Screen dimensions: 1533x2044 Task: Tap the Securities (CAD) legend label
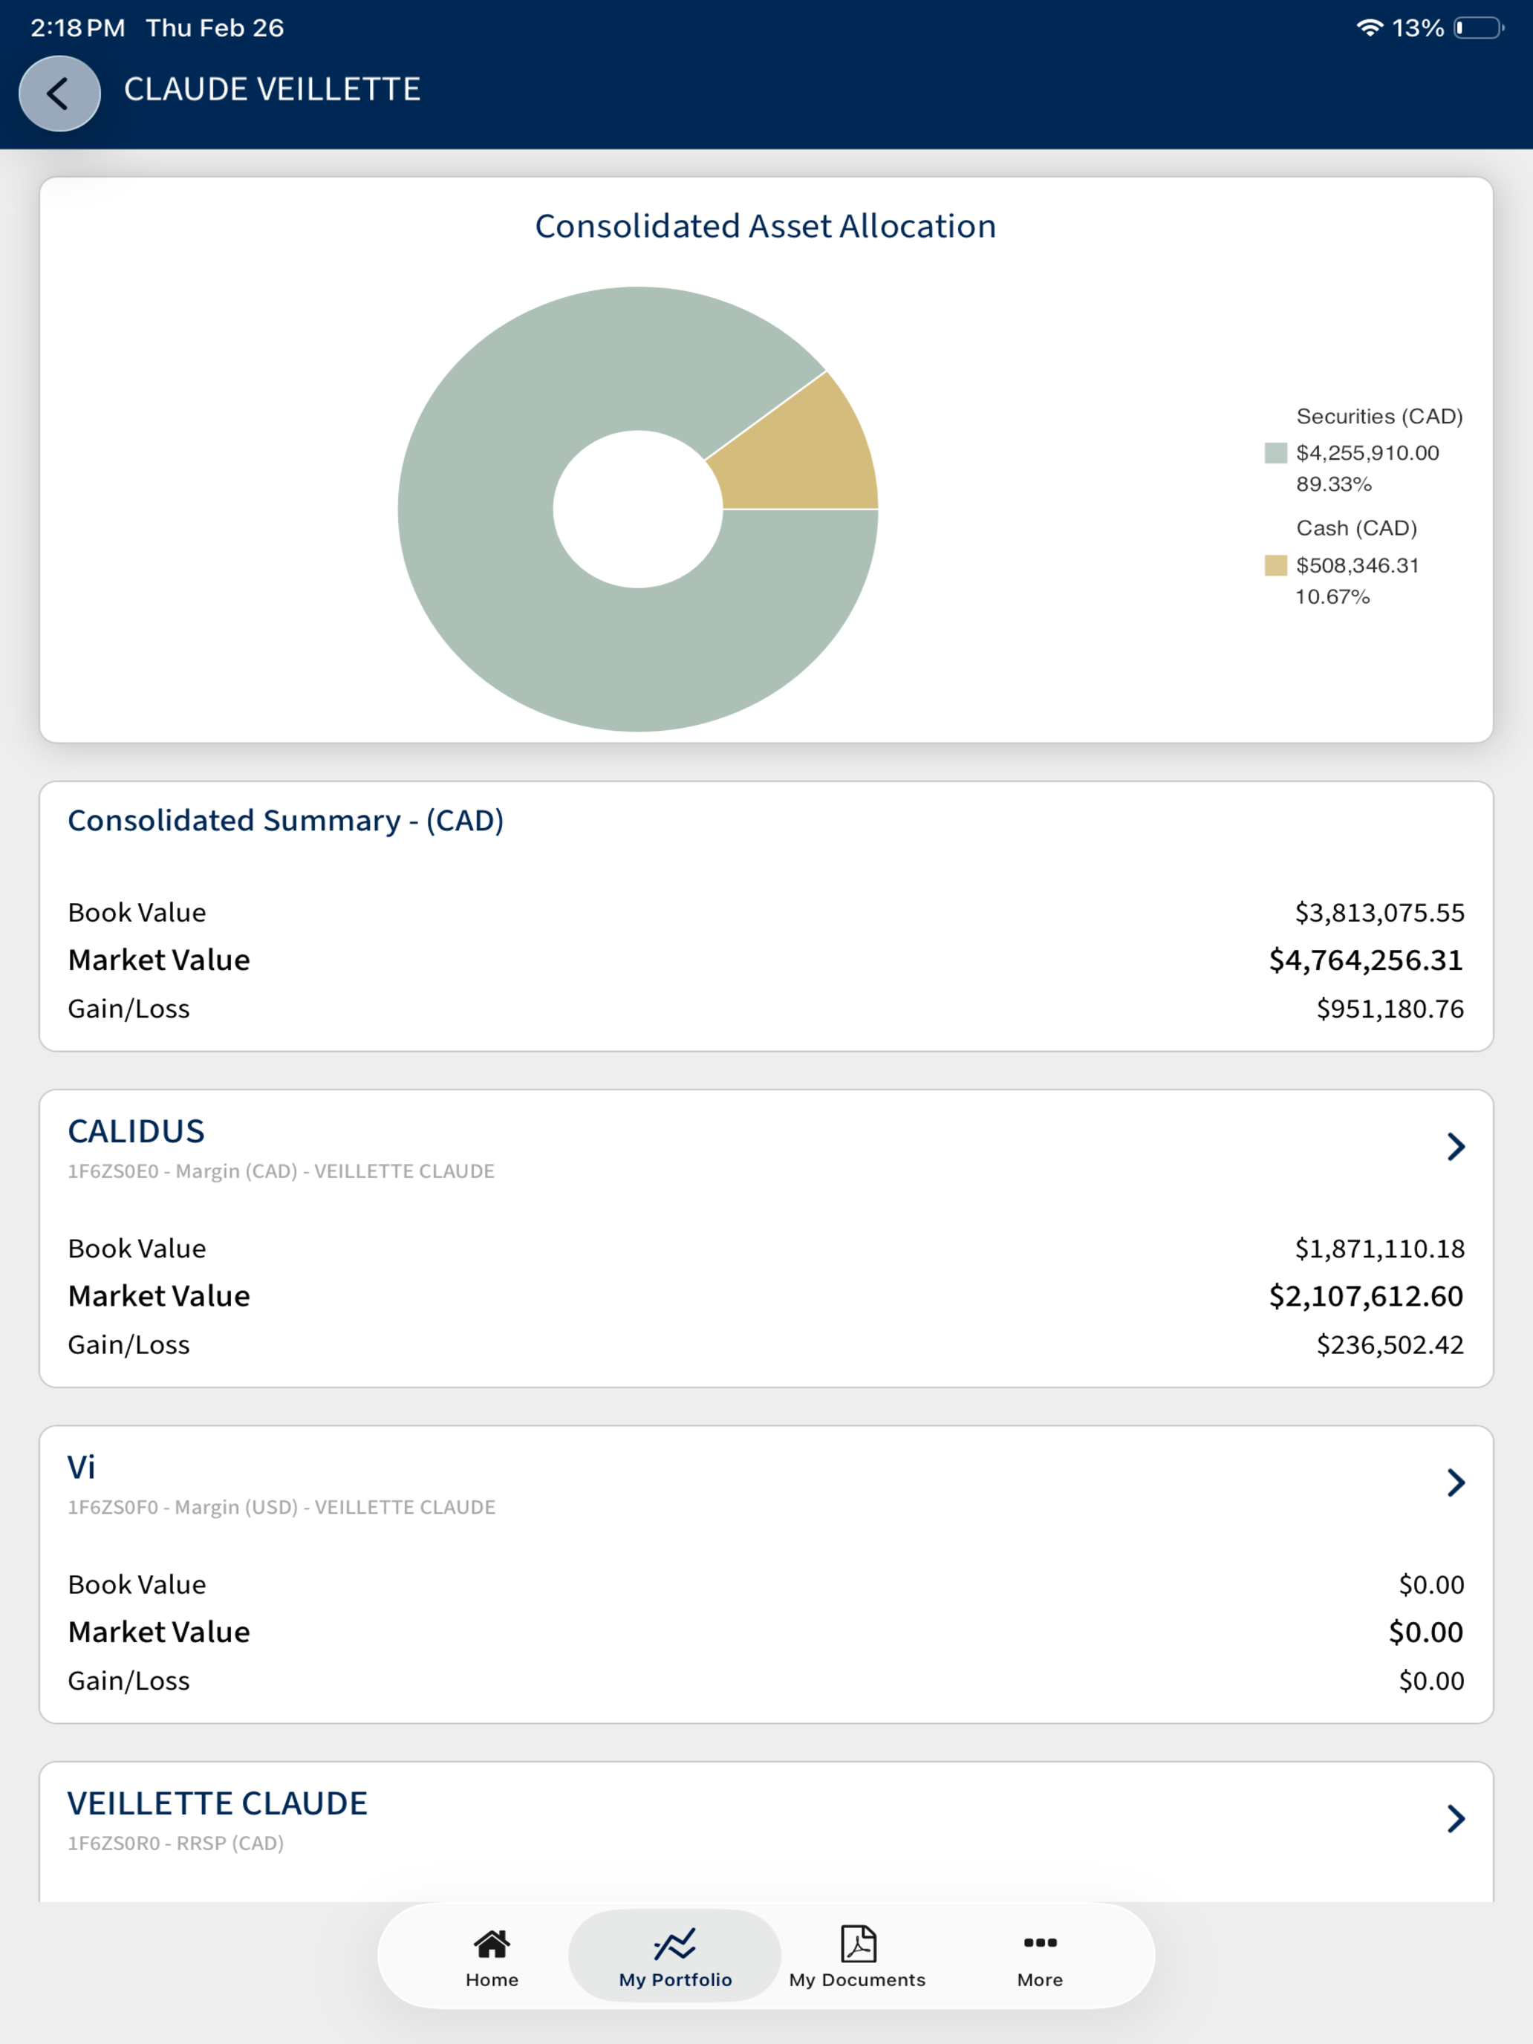point(1379,417)
